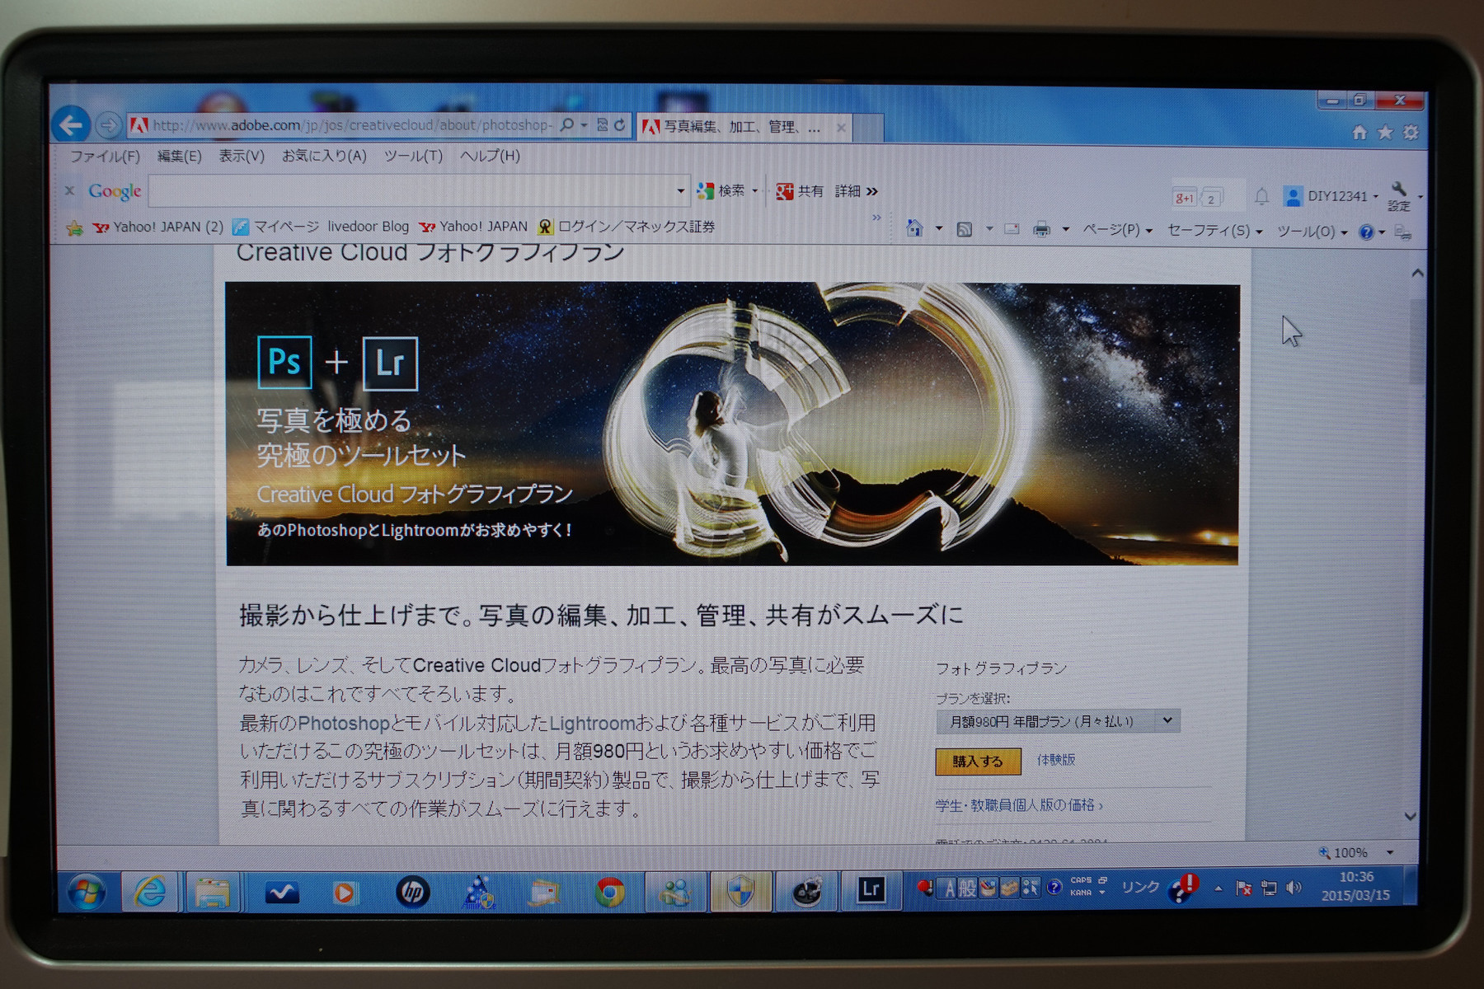Open Windows Start button
The image size is (1484, 989).
87,893
